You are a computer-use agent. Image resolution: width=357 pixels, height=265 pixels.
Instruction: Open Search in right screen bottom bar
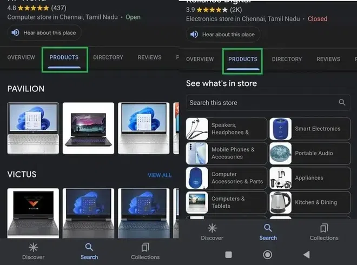[268, 232]
